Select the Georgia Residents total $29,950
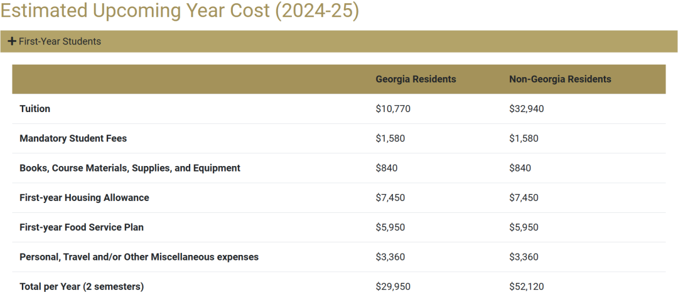The image size is (678, 300). click(393, 286)
